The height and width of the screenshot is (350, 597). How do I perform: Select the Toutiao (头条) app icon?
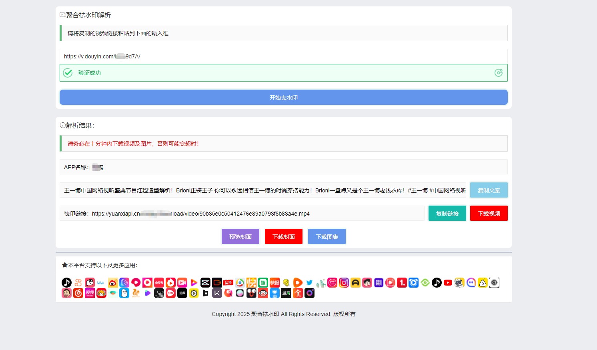point(228,282)
